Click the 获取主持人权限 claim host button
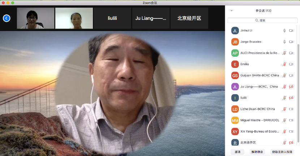 point(282,152)
